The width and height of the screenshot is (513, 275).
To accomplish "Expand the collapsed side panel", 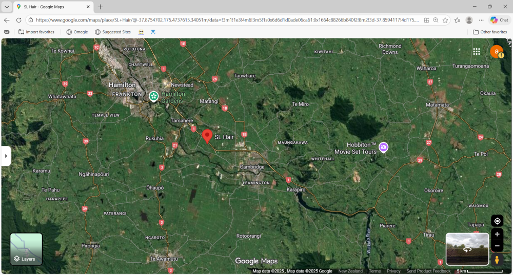I will tap(6, 156).
